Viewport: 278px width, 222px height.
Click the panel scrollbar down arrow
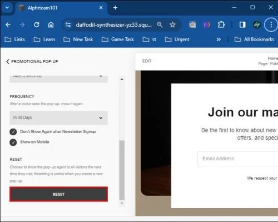[122, 203]
